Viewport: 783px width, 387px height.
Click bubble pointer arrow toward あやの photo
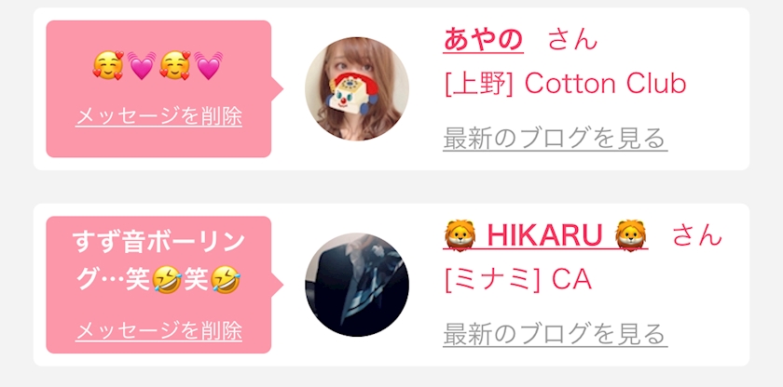tap(278, 89)
